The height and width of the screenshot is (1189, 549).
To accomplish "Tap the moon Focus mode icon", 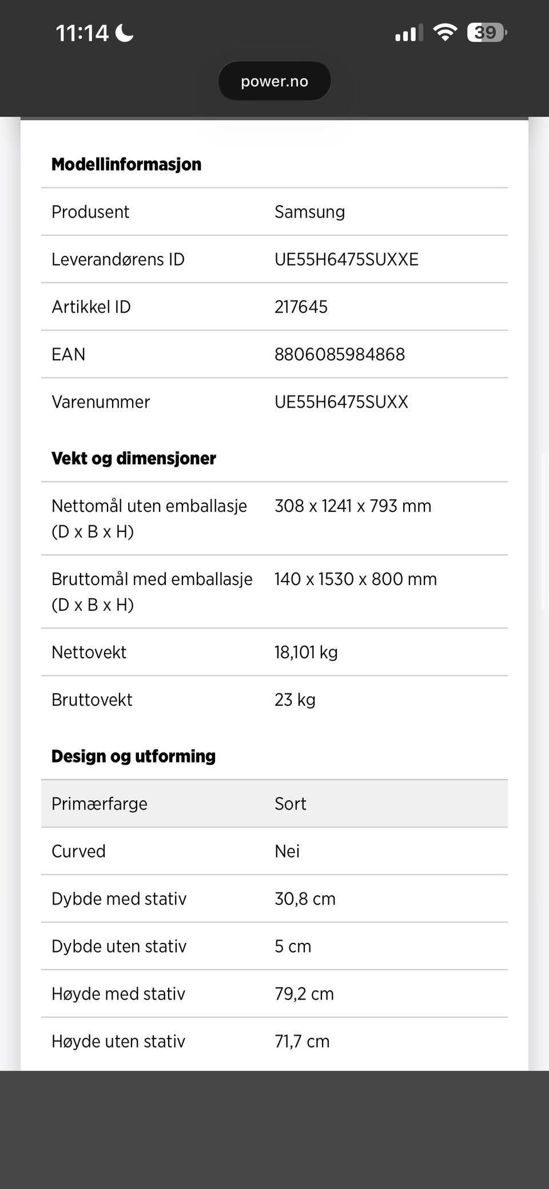I will [125, 33].
